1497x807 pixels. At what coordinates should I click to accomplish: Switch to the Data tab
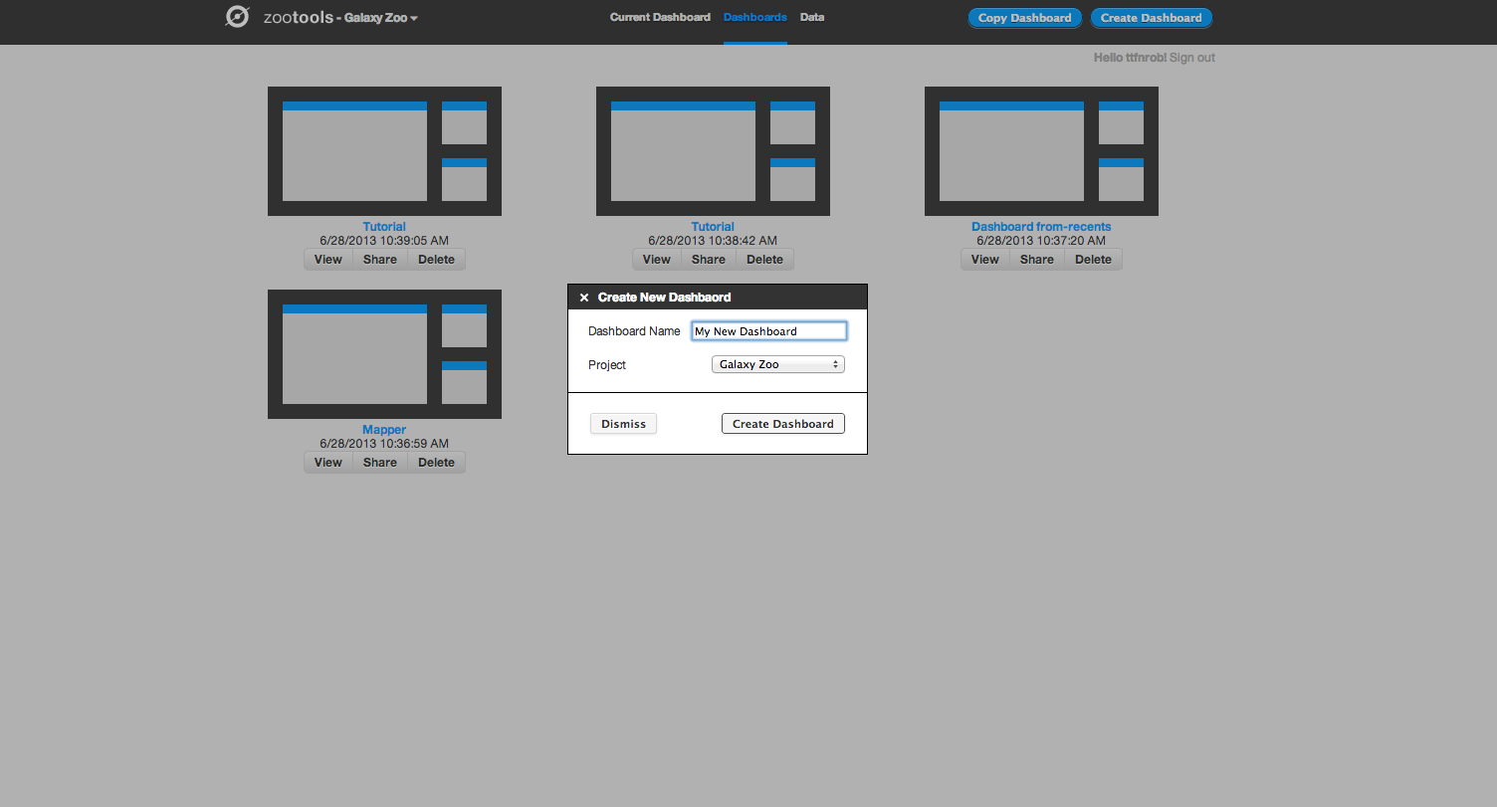(x=811, y=17)
